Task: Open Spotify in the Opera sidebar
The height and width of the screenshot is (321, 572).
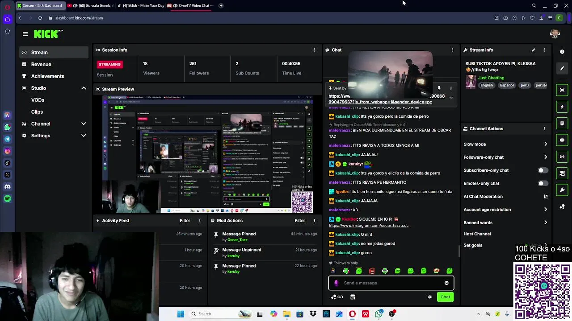Action: [7, 199]
